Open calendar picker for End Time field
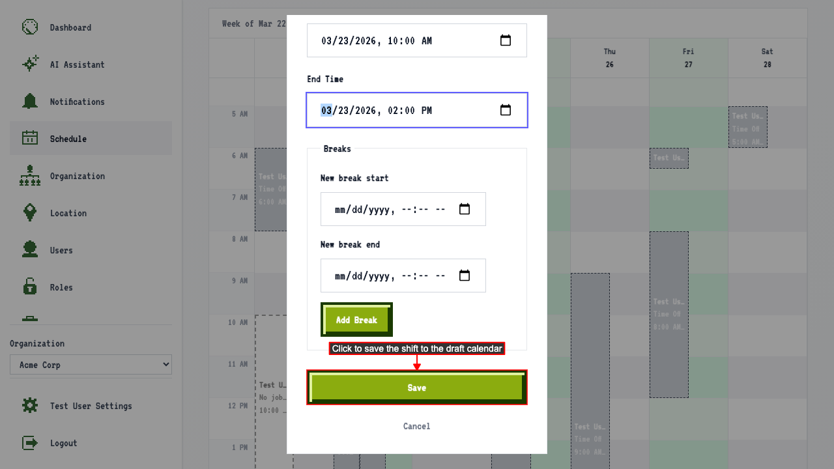The width and height of the screenshot is (834, 469). click(x=506, y=110)
